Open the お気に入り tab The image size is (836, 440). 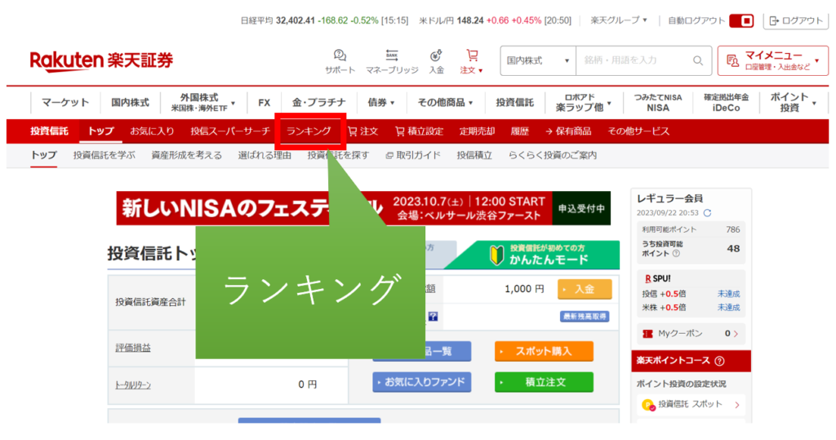(x=152, y=131)
